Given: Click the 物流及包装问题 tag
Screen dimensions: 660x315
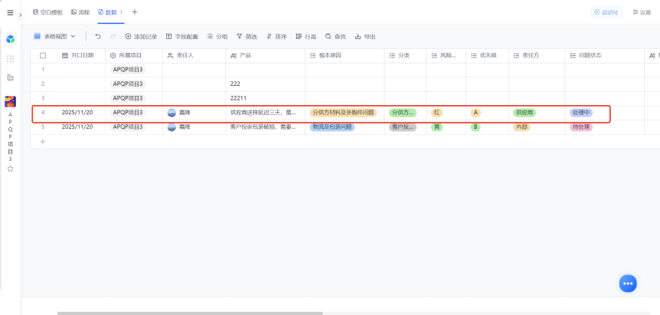Looking at the screenshot, I should click(332, 126).
